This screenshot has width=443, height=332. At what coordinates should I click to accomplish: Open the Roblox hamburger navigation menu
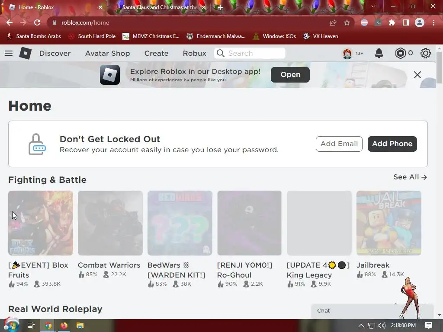pyautogui.click(x=9, y=53)
